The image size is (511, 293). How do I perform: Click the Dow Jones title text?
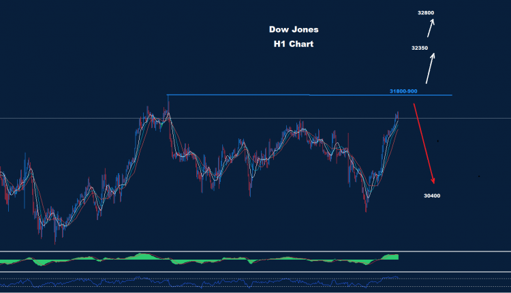point(294,29)
